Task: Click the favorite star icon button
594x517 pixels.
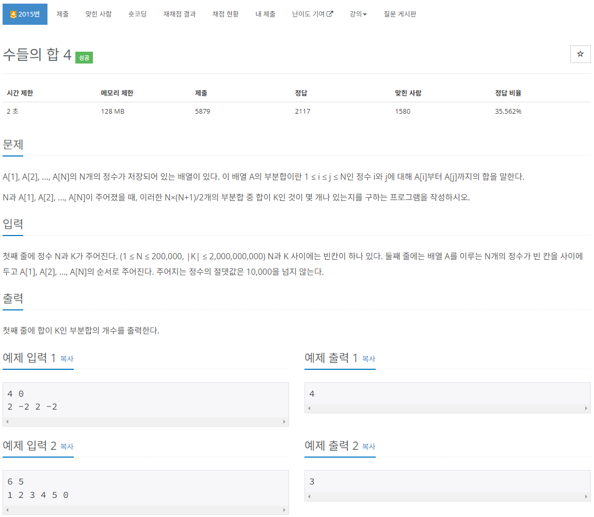Action: [x=580, y=54]
